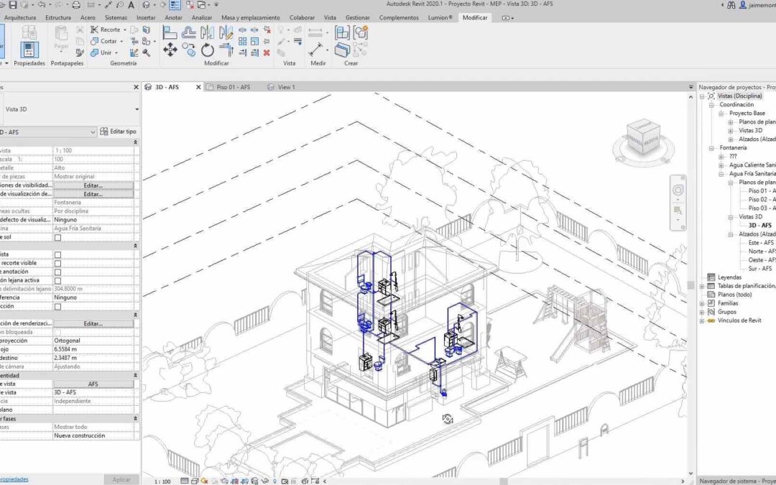Expand the Familias tree node
The height and width of the screenshot is (485, 776).
[x=702, y=303]
